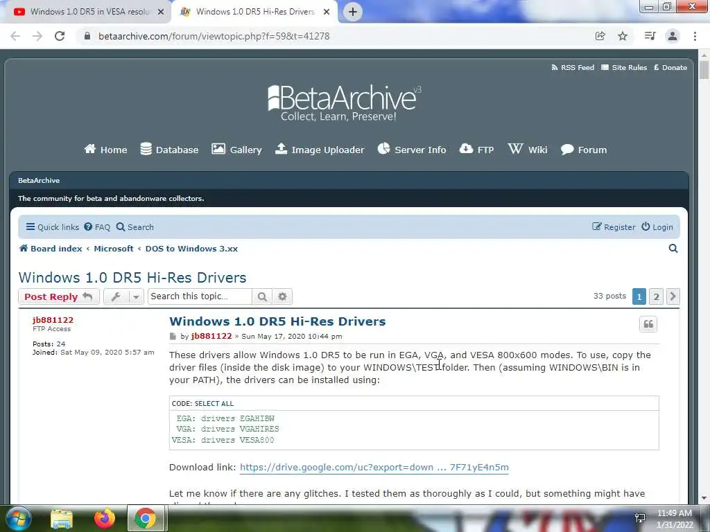Viewport: 710px width, 532px height.
Task: Close the Windows 1.0 DR5 Hi-Res Drivers tab
Action: click(327, 12)
